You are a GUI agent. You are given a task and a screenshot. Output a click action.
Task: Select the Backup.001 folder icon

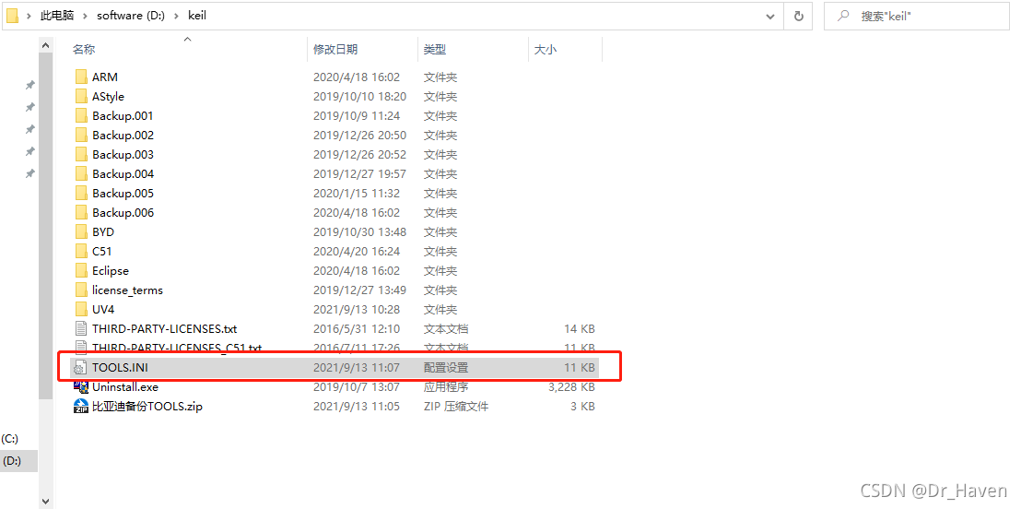pos(81,116)
